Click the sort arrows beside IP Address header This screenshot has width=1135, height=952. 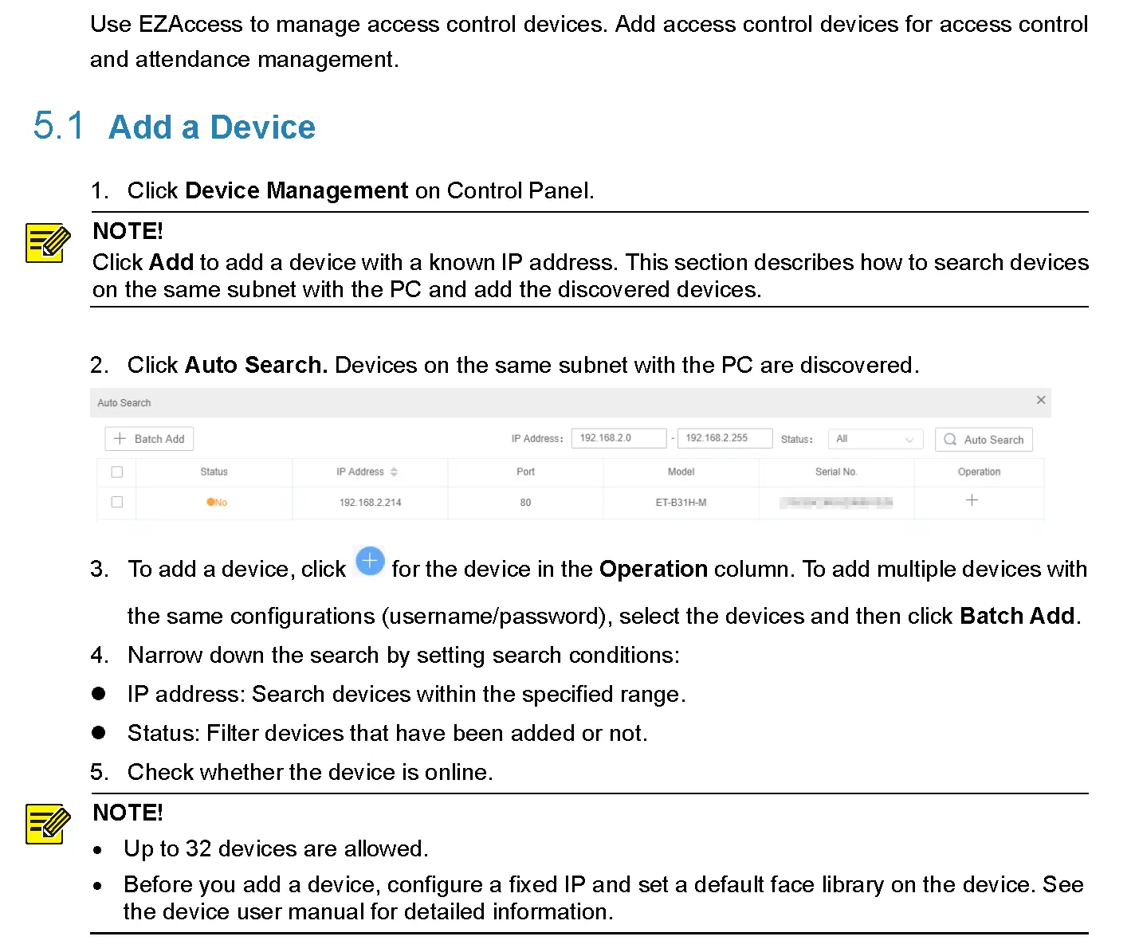pyautogui.click(x=394, y=471)
